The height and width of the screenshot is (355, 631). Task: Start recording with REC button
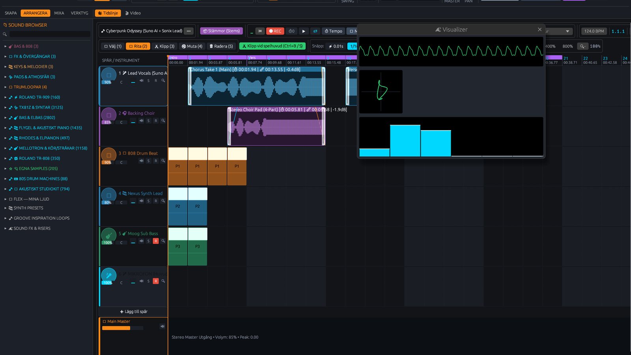275,31
